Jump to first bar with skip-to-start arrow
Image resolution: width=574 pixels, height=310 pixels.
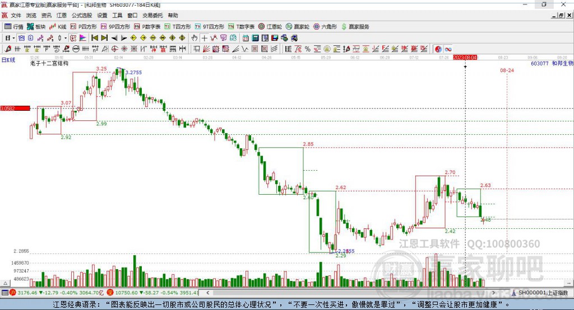(95, 38)
